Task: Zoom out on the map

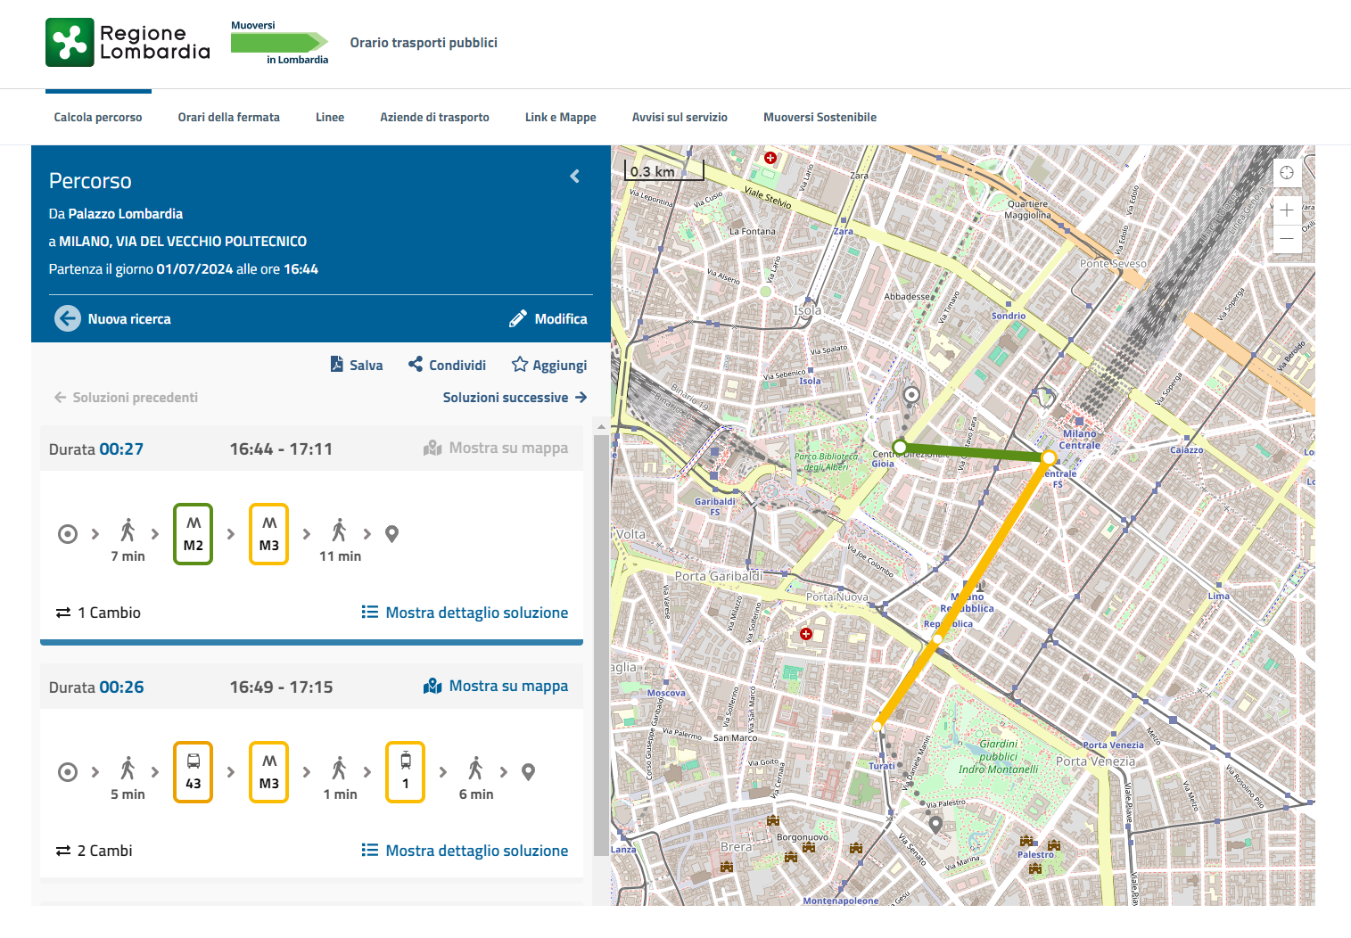Action: [1287, 239]
